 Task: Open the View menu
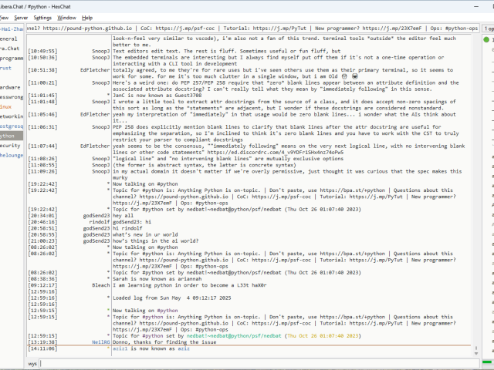[3, 17]
